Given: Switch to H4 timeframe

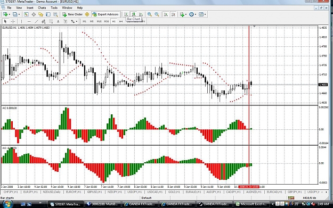Looking at the screenshot, I should (x=121, y=21).
